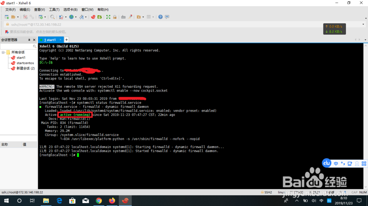Click the 值 column header
Screen dimensions: 368x206
pos(29,144)
